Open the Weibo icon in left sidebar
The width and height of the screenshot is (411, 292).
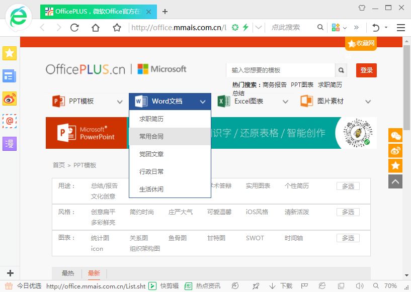coord(10,99)
